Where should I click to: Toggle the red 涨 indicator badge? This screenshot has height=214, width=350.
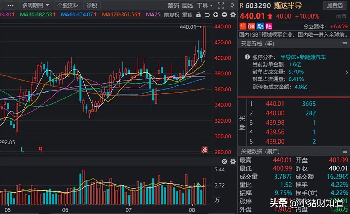pyautogui.click(x=205, y=150)
